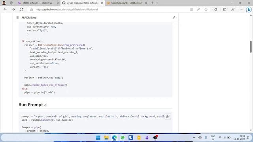Open split screen view

point(225,9)
